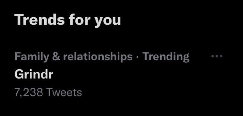
Task: Click the word Tweets under Grindr
Action: 64,92
